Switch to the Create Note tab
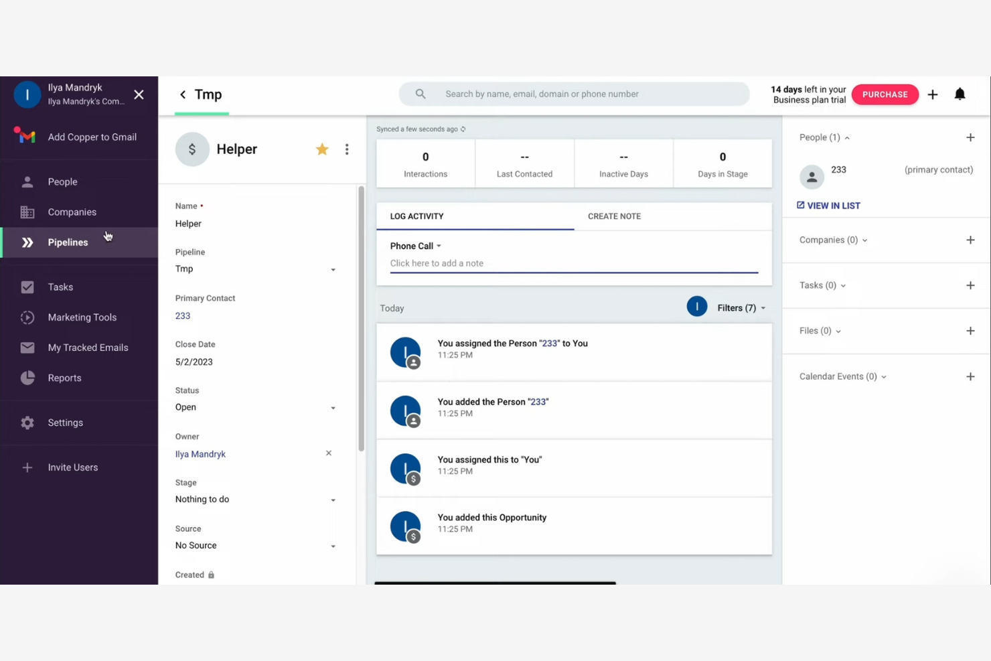Image resolution: width=991 pixels, height=661 pixels. [673, 216]
